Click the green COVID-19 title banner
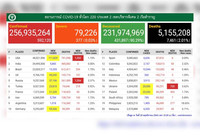 (100, 17)
